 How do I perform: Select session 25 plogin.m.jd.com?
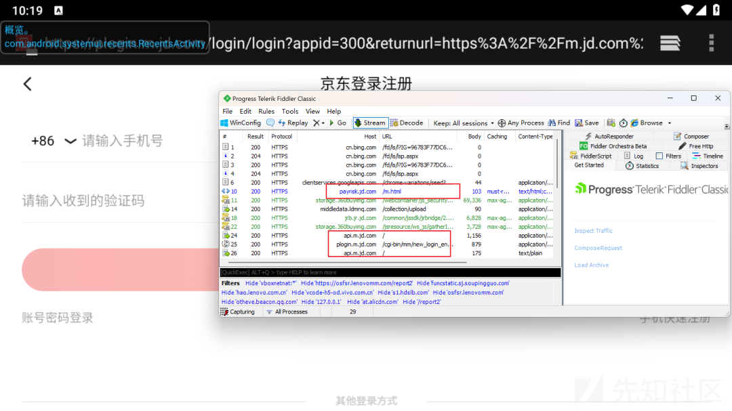(387, 244)
